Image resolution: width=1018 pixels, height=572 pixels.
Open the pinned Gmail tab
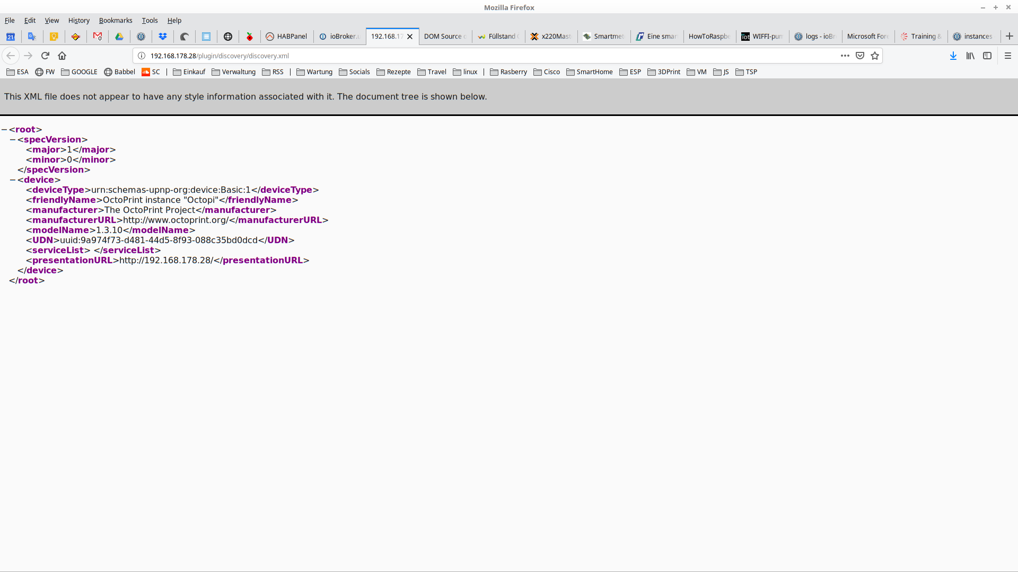pos(98,37)
